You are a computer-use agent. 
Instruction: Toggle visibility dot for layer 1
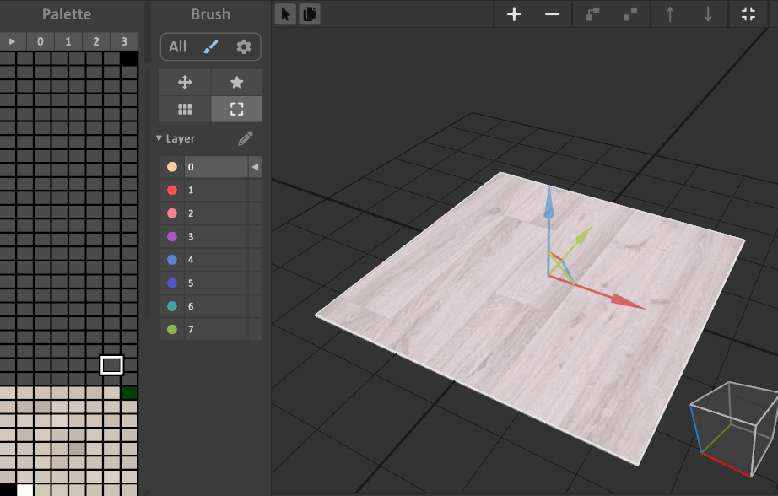172,191
